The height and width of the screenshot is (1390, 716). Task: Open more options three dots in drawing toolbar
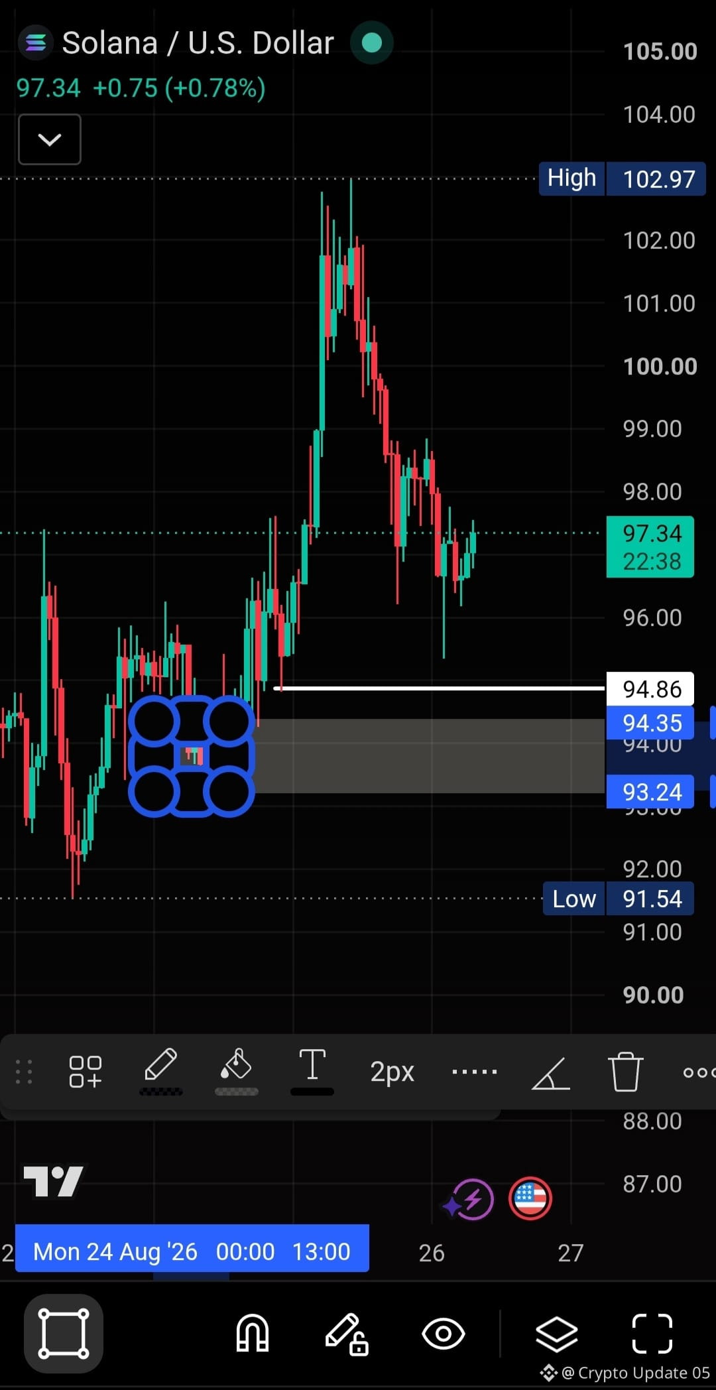(x=699, y=1072)
